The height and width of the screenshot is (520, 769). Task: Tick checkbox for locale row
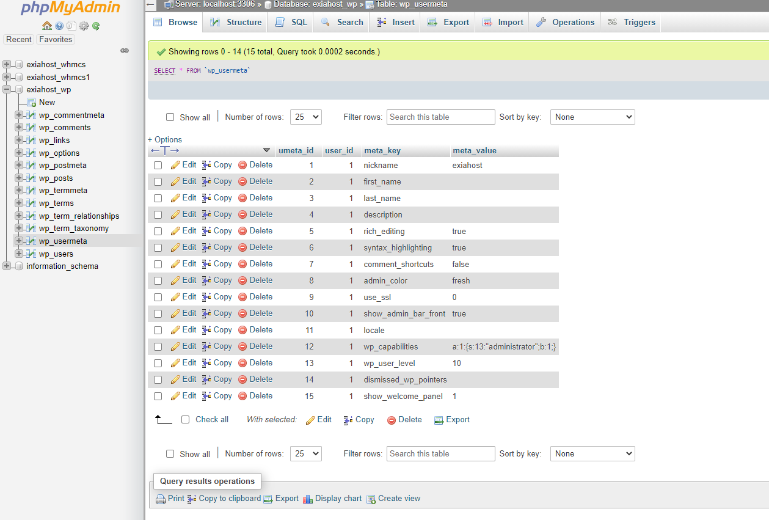[158, 330]
